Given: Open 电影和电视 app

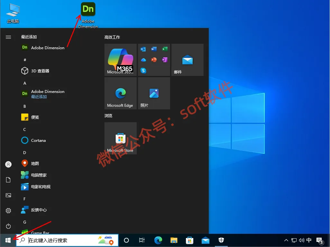Looking at the screenshot, I should 36,187.
